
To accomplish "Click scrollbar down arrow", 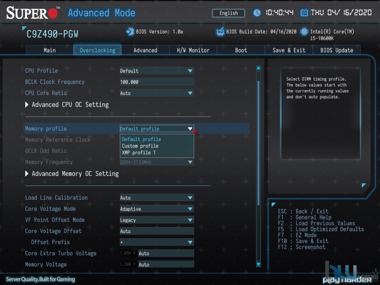I will coord(258,264).
